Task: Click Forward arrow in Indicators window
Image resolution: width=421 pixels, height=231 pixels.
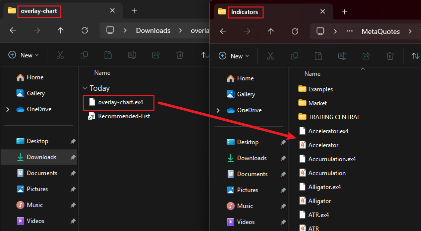Action: [247, 31]
